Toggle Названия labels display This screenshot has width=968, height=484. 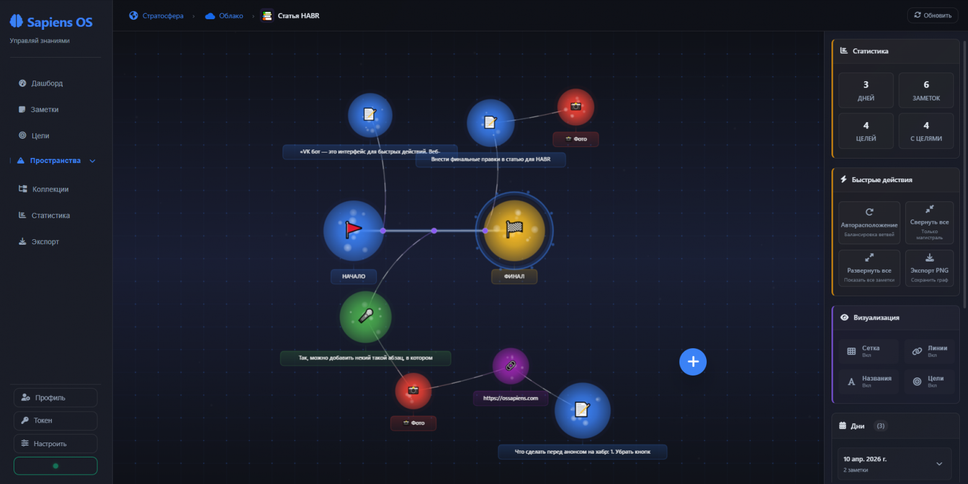click(x=868, y=381)
